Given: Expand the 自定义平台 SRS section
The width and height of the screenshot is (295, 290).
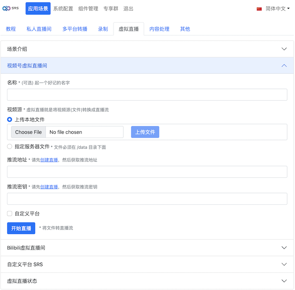Looking at the screenshot, I should [147, 265].
